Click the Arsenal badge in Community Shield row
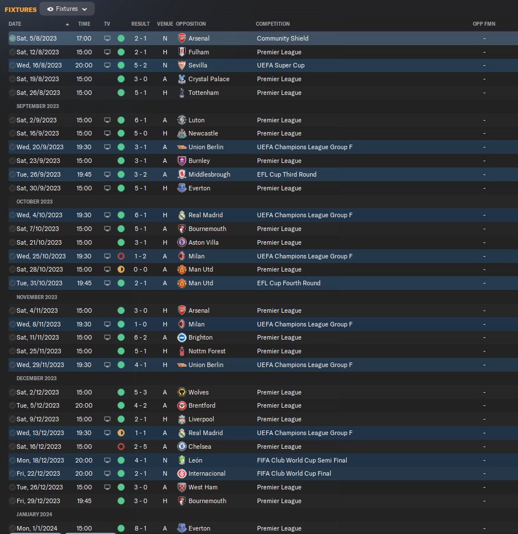 (x=182, y=38)
